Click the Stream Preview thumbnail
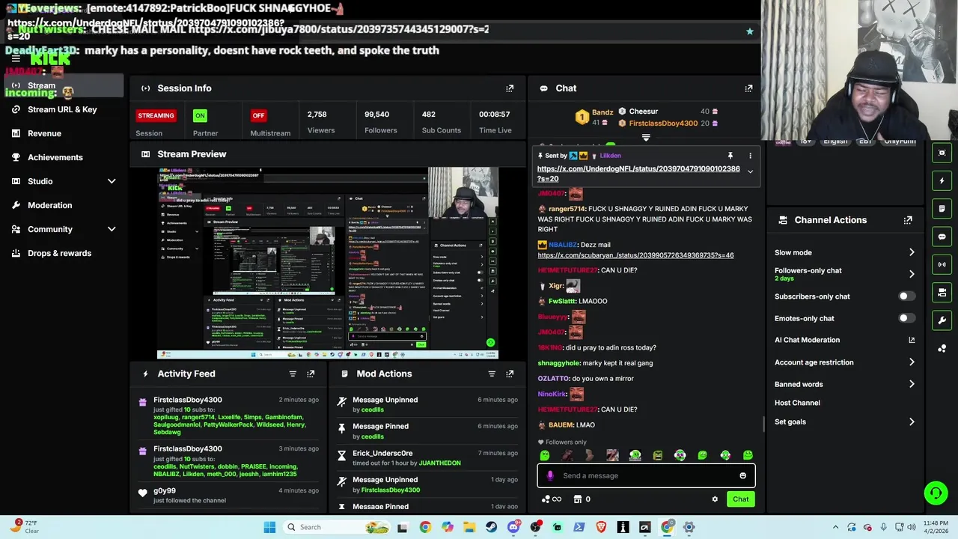Viewport: 958px width, 539px height. (x=327, y=264)
